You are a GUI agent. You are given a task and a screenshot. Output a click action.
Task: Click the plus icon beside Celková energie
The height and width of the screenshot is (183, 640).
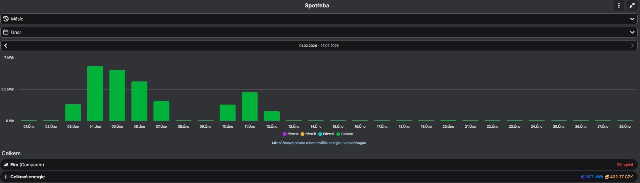click(6, 177)
